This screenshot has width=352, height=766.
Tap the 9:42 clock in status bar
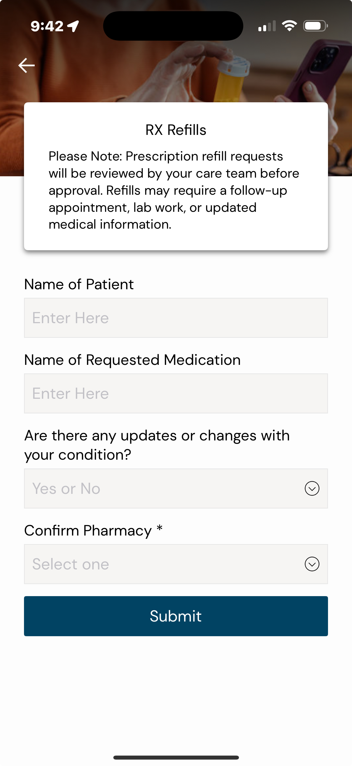[x=47, y=26]
